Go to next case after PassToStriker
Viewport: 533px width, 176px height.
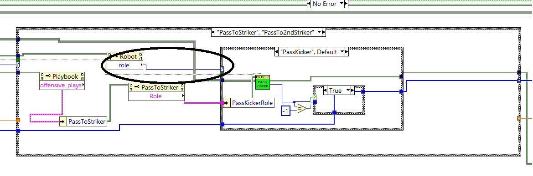pyautogui.click(x=324, y=33)
